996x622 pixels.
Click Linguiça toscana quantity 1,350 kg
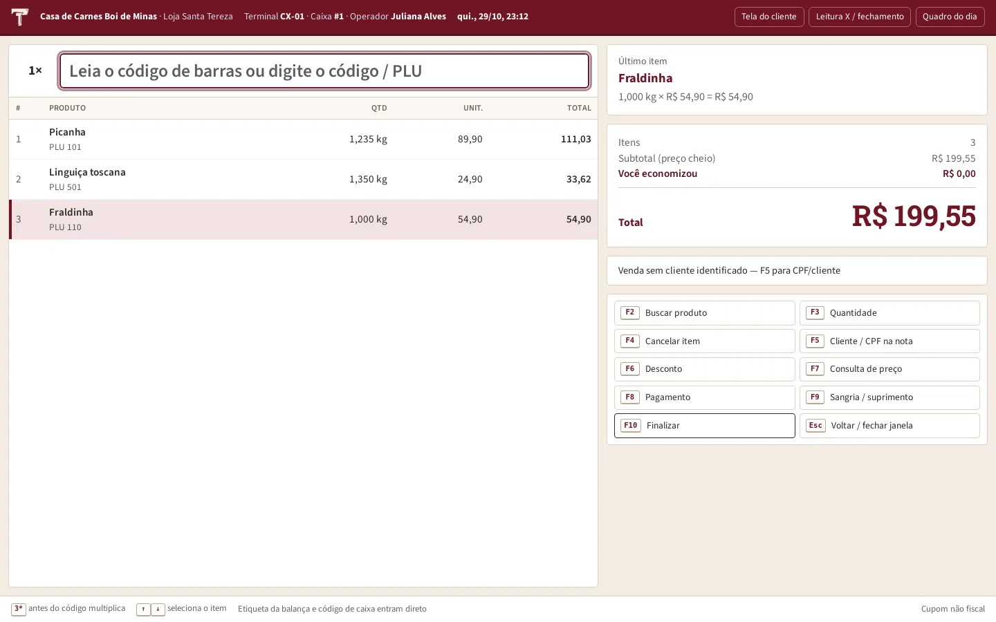coord(368,179)
